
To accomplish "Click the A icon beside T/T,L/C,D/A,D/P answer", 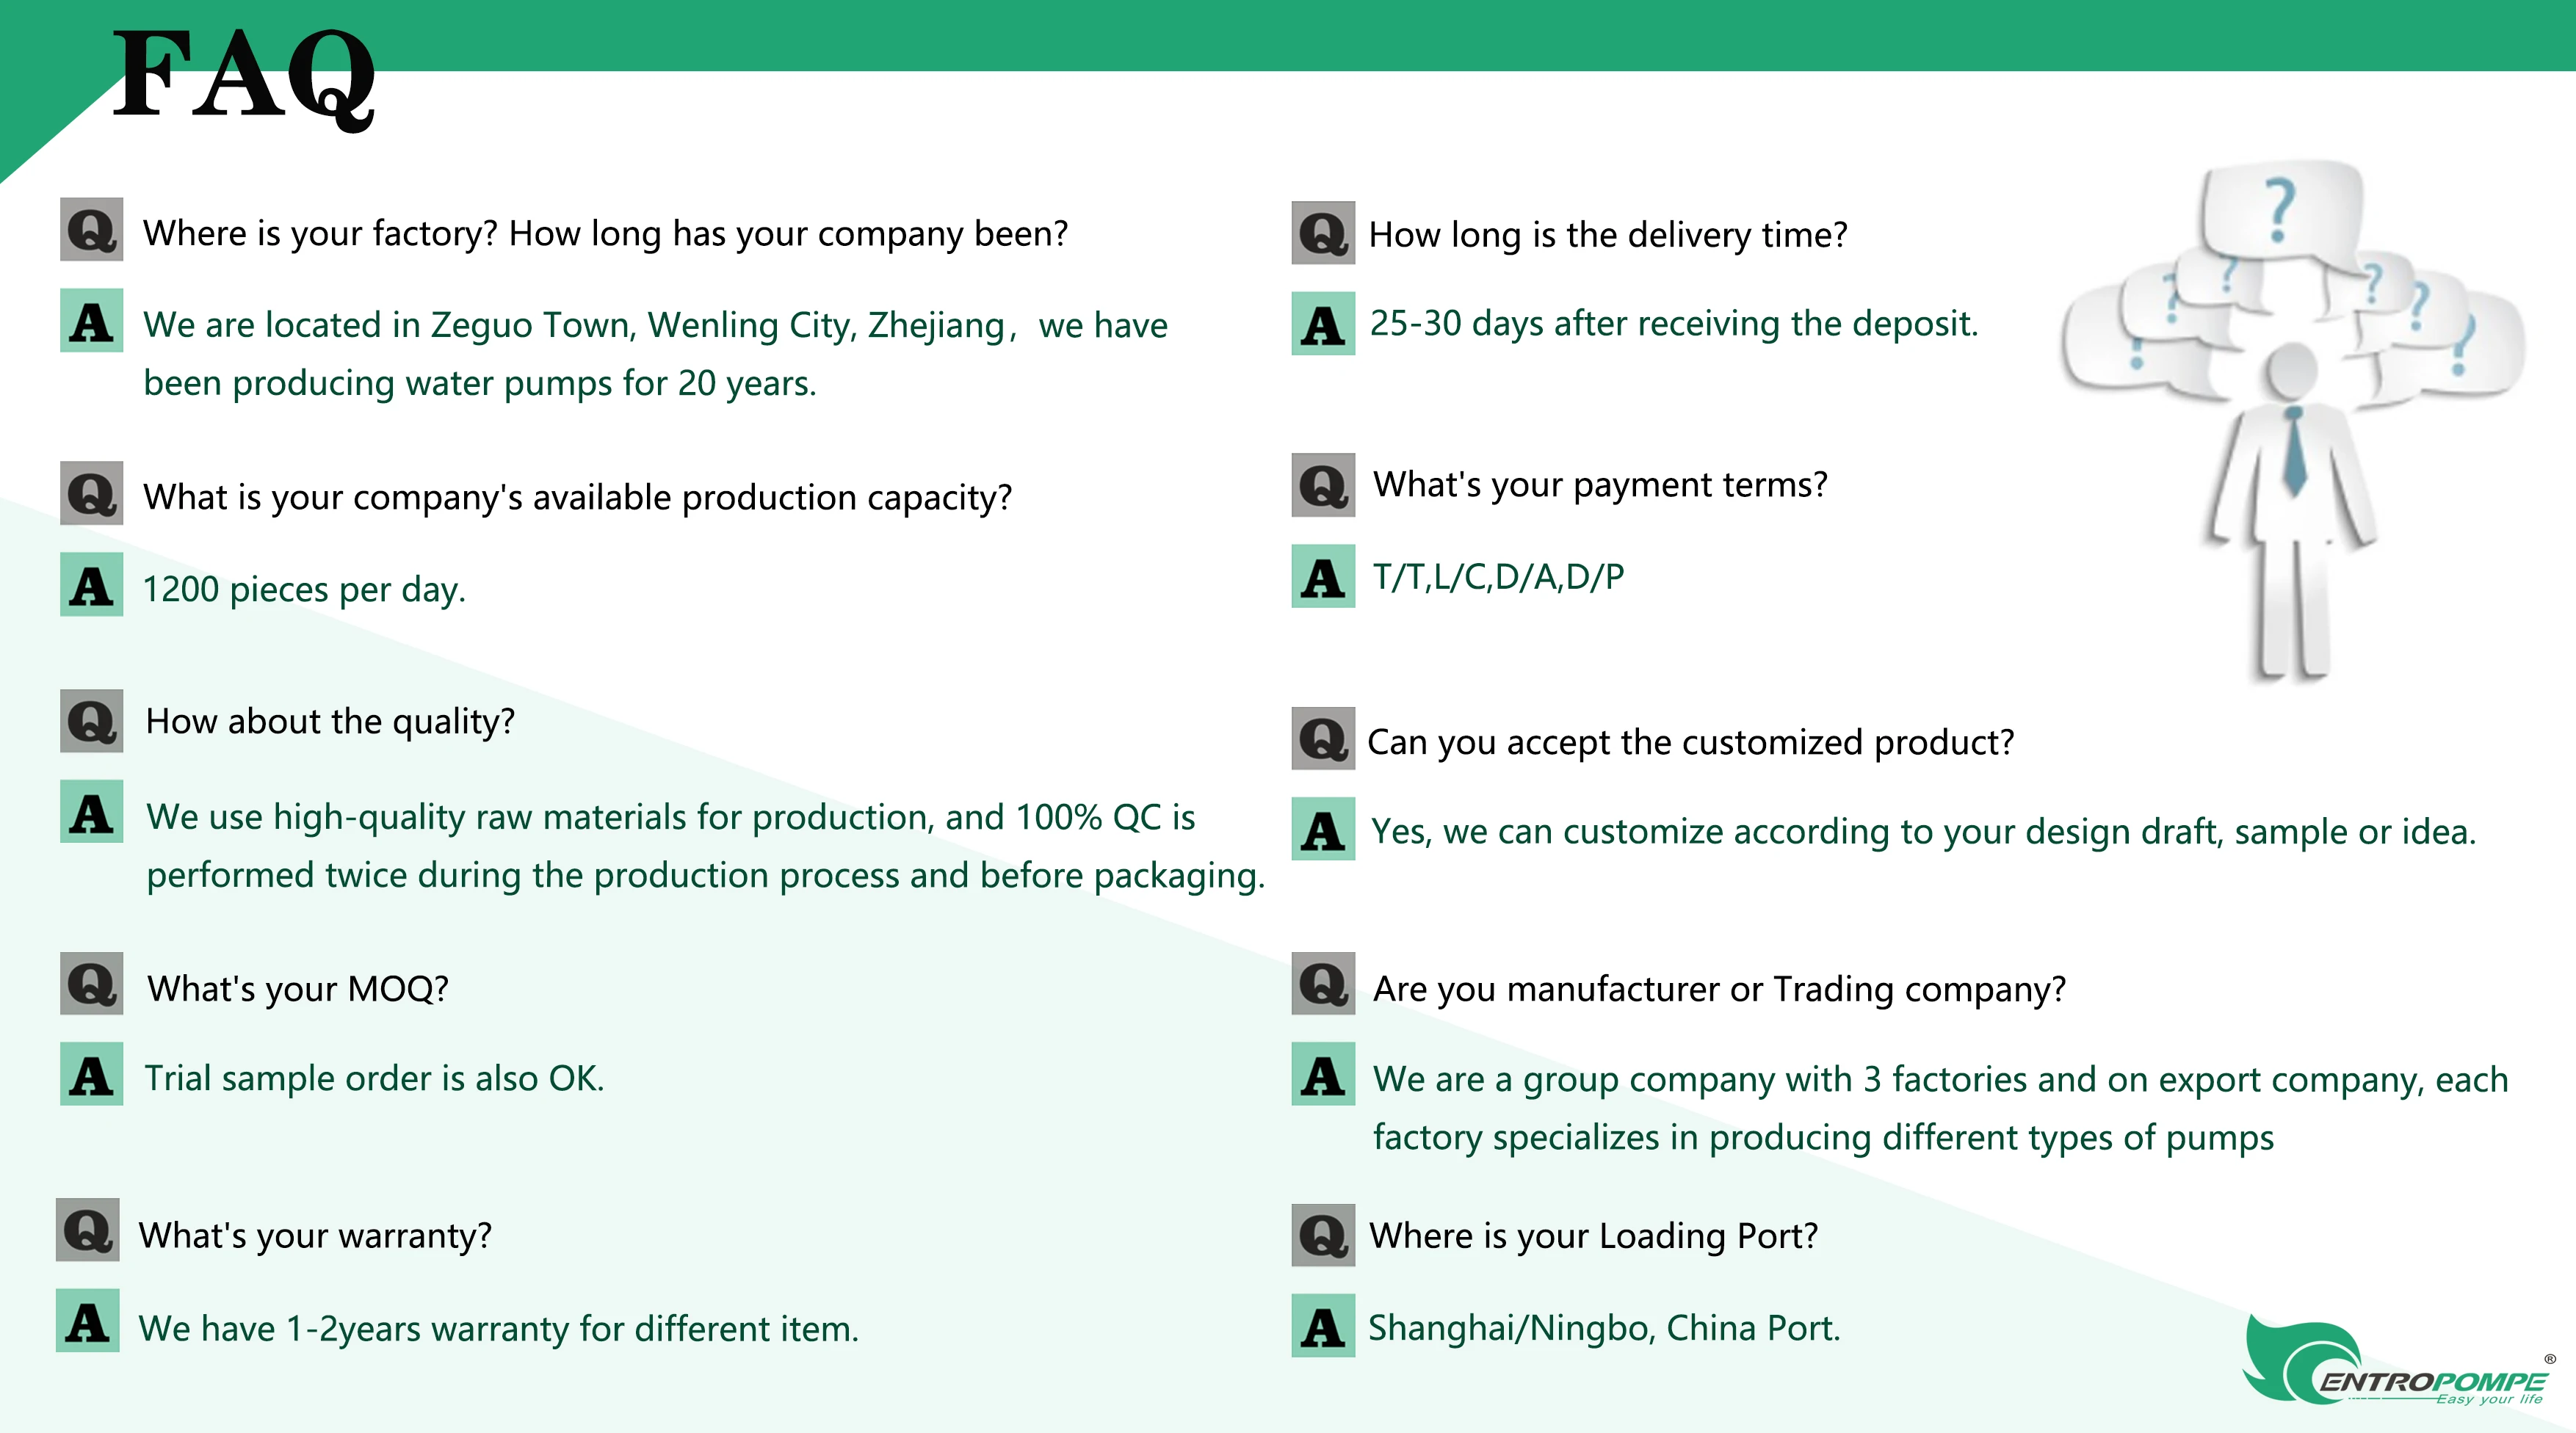I will pos(1323,576).
